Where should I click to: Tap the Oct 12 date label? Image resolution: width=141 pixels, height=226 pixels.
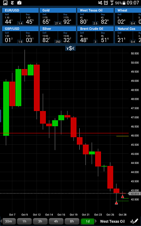pyautogui.click(x=37, y=215)
